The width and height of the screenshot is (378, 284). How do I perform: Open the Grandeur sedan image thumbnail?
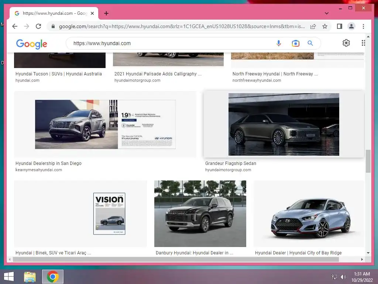pos(284,124)
